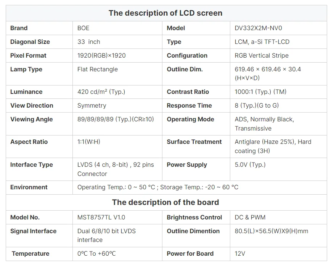The height and width of the screenshot is (266, 334).
Task: Click the BOE brand value cell
Action: click(x=83, y=28)
